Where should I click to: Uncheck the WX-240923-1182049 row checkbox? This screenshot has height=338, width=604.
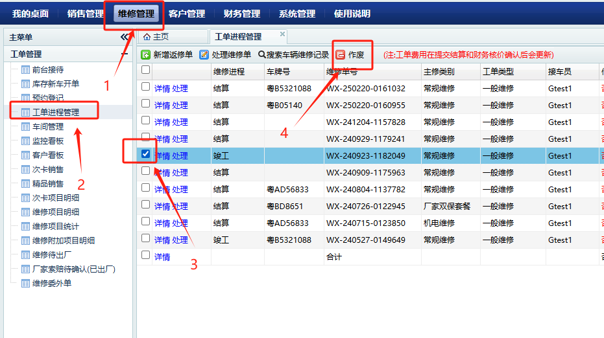(146, 154)
